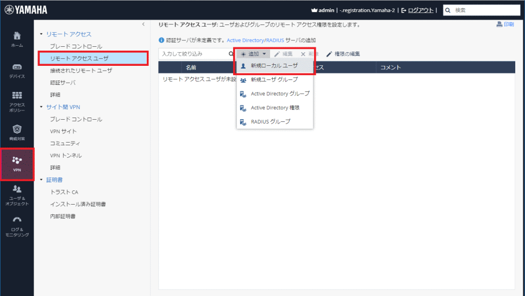Open the Home section in sidebar
Screen dimensions: 525x296
click(17, 39)
